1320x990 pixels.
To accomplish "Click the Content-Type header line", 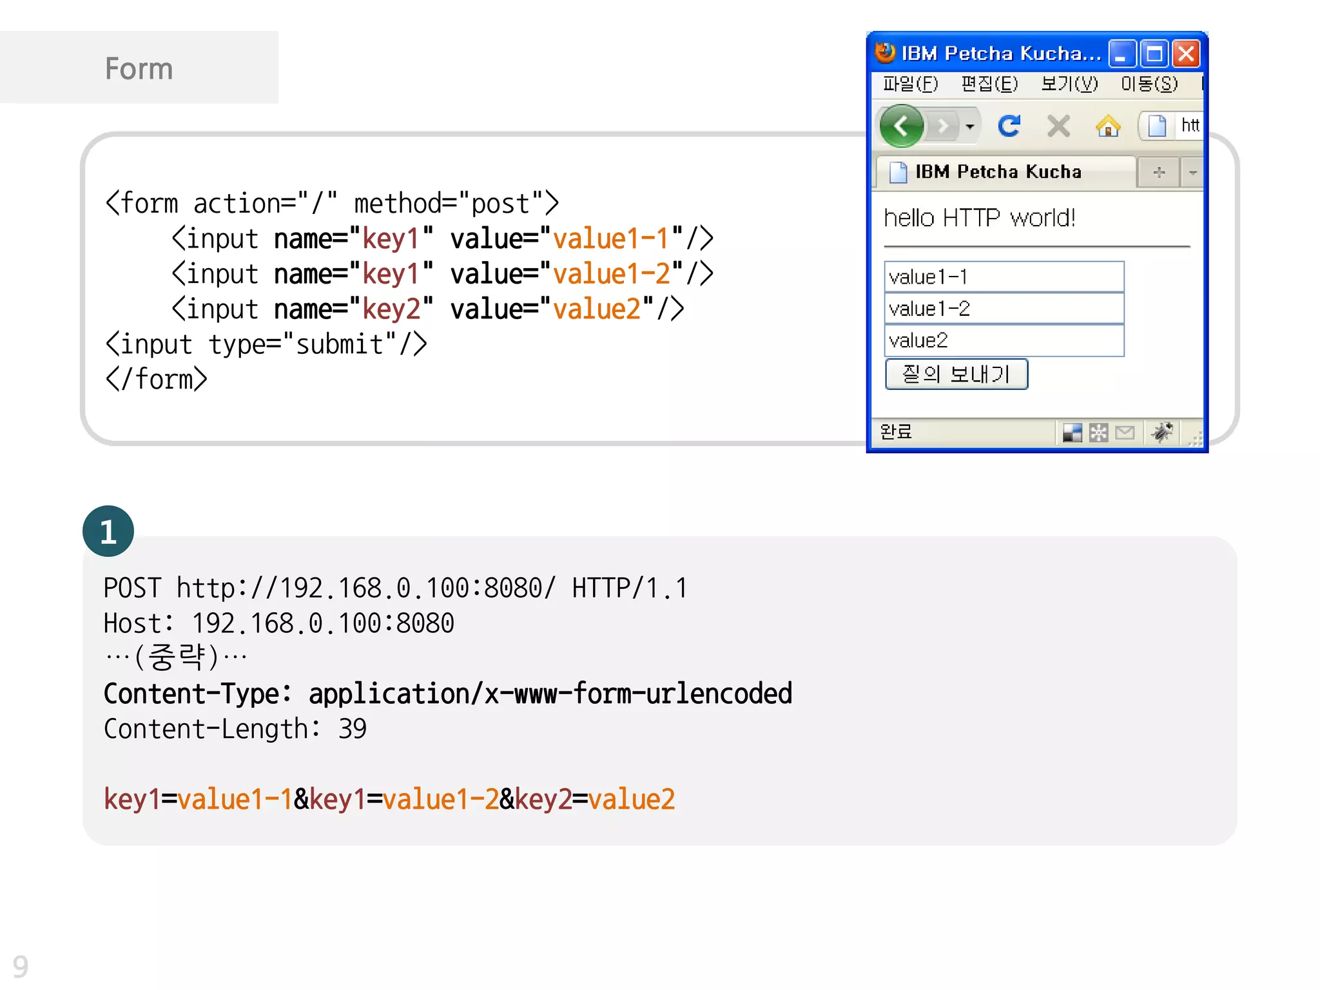I will click(448, 694).
